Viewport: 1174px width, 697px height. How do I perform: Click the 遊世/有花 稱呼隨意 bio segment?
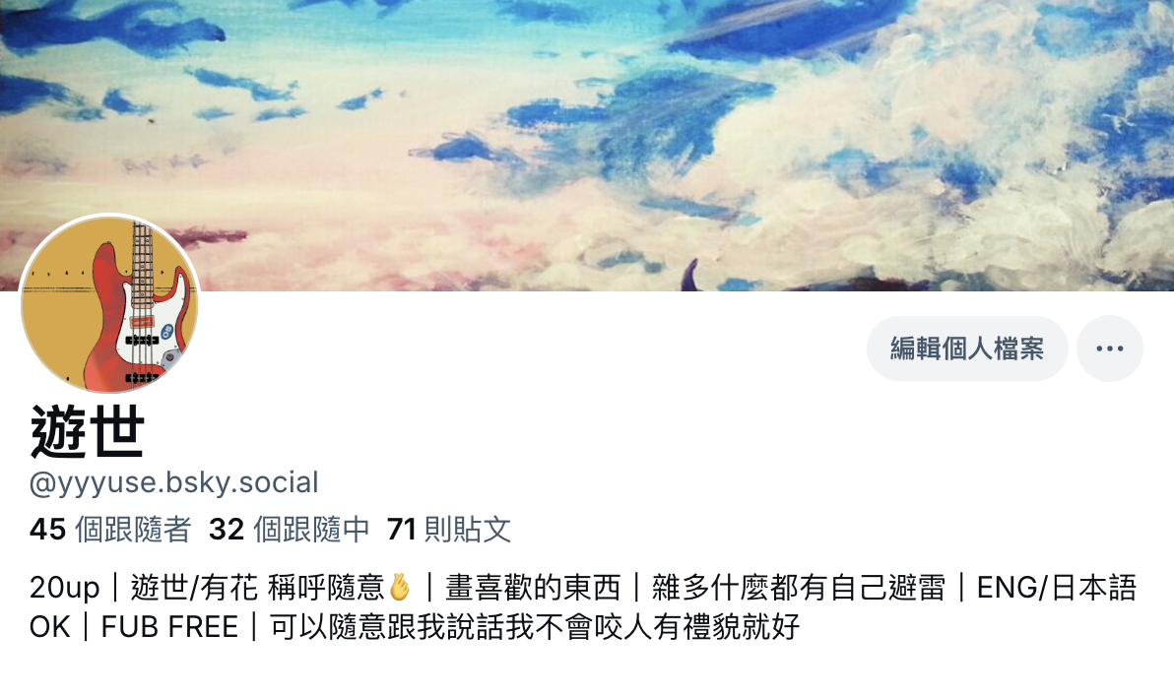coord(258,588)
